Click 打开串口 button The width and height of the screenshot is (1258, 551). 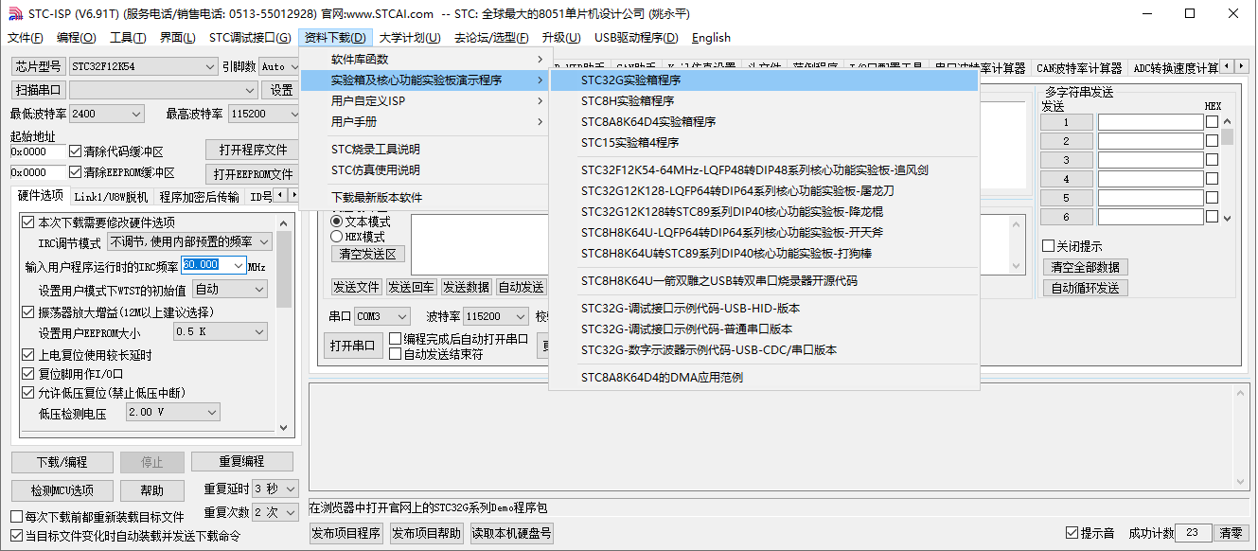pyautogui.click(x=351, y=346)
